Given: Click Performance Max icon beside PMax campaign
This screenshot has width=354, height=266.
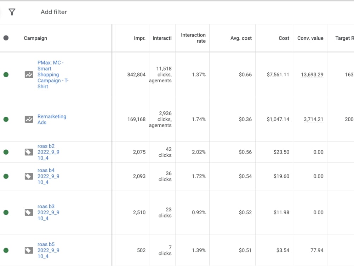Looking at the screenshot, I should coord(29,74).
